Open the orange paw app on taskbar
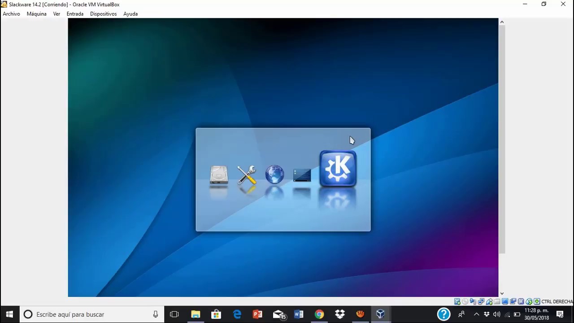Screen dimensions: 574x323 [360, 314]
